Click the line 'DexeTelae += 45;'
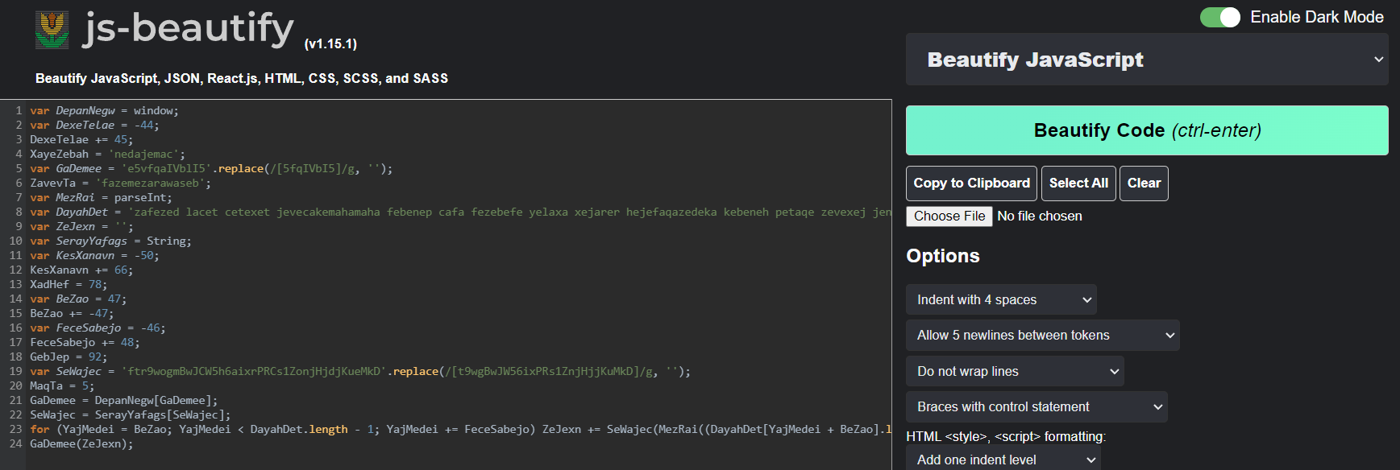 click(x=81, y=139)
